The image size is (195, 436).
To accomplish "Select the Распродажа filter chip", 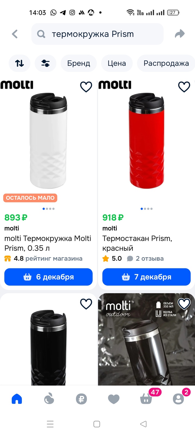I will click(166, 63).
